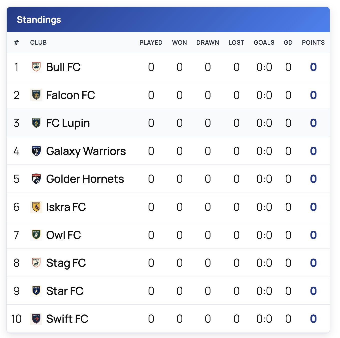Click the FC Lupin shield logo
The height and width of the screenshot is (338, 340).
[36, 123]
